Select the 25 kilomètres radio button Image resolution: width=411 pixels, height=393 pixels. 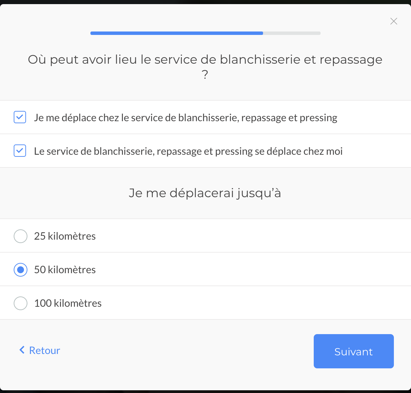21,236
